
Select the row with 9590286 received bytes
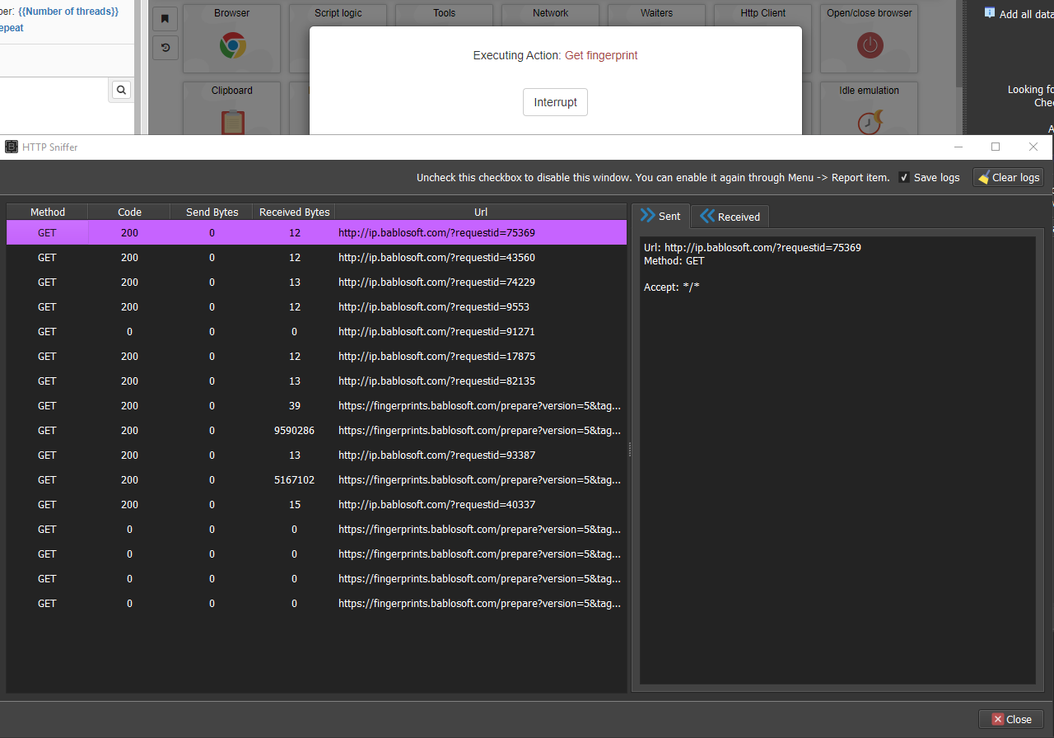pyautogui.click(x=294, y=431)
